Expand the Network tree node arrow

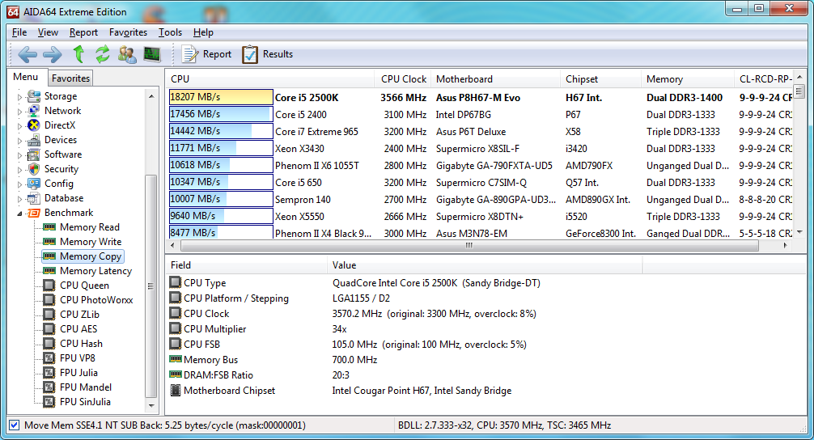point(19,111)
